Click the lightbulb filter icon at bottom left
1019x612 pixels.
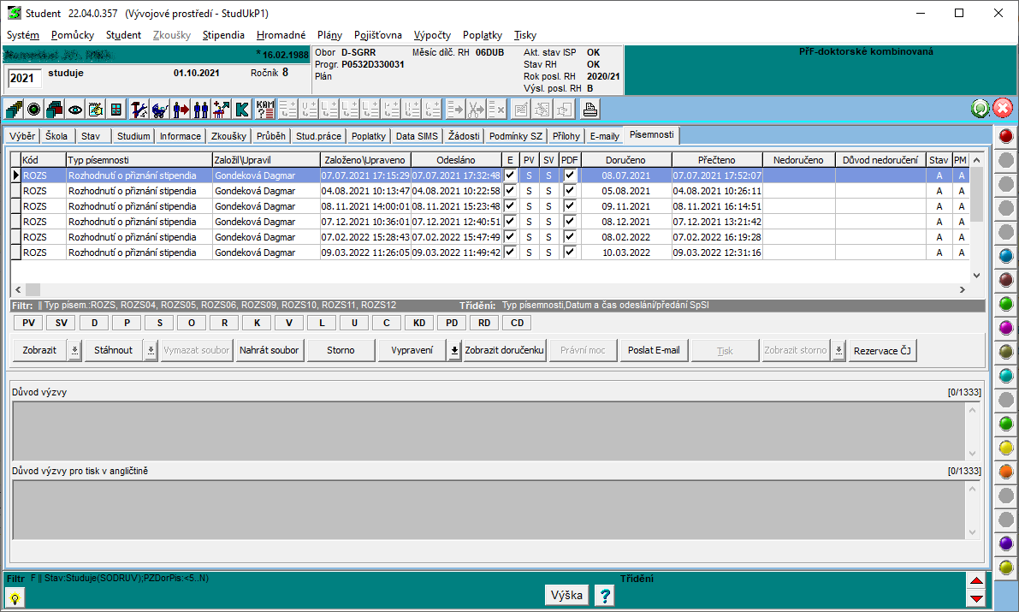coord(15,598)
